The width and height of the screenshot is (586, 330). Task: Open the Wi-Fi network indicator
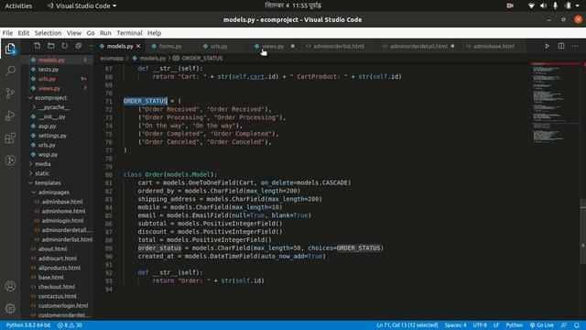click(x=531, y=5)
